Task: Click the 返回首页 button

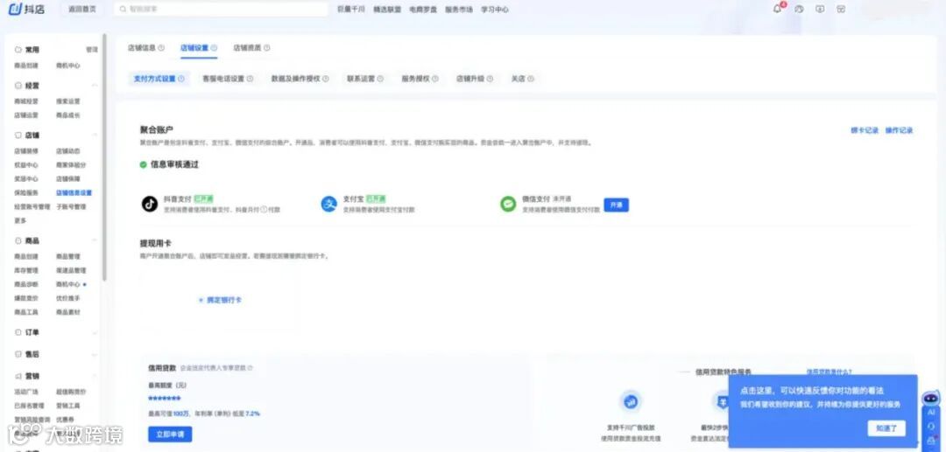Action: click(x=82, y=9)
